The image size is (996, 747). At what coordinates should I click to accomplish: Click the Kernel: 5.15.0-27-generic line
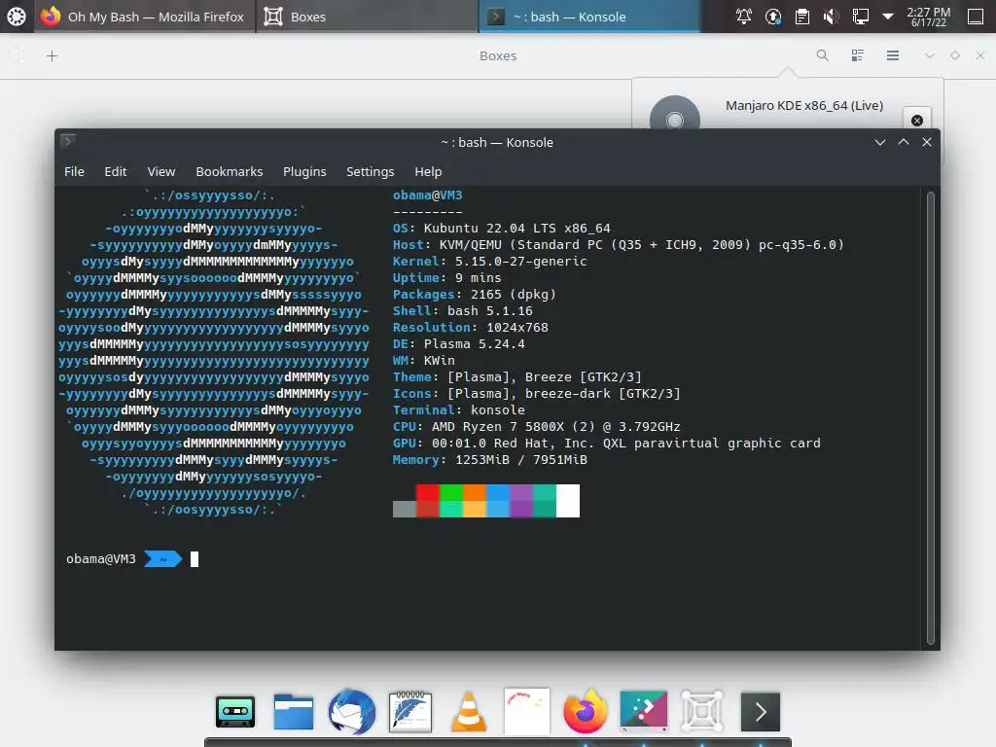(x=490, y=261)
